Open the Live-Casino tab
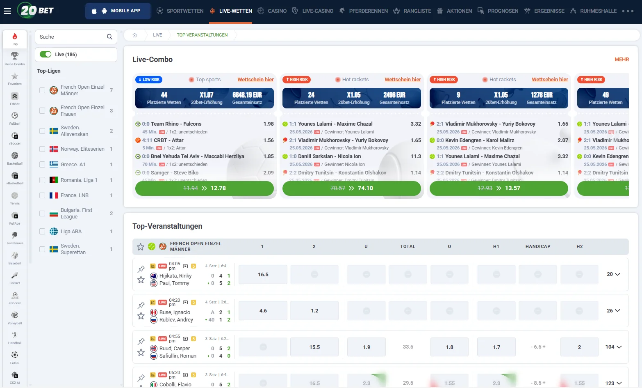 pos(313,11)
